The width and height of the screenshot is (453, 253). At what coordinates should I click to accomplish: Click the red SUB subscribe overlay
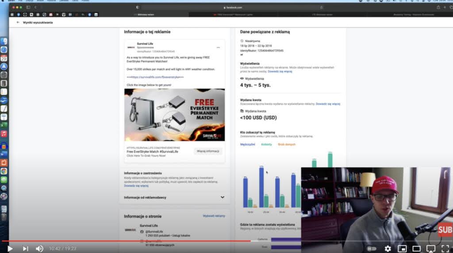pos(445,230)
